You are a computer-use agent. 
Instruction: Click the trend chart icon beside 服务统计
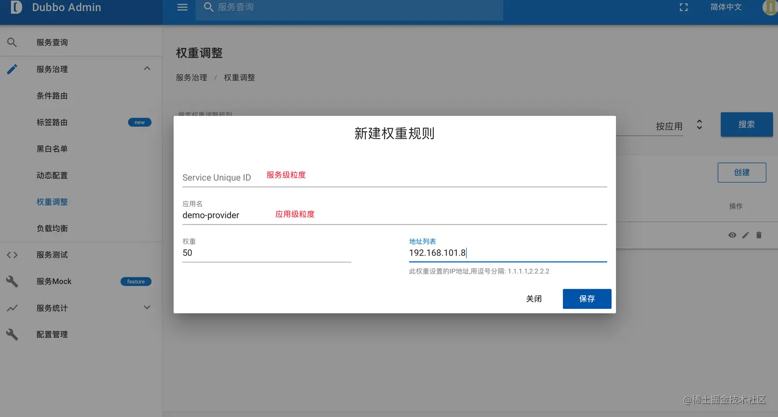tap(12, 308)
